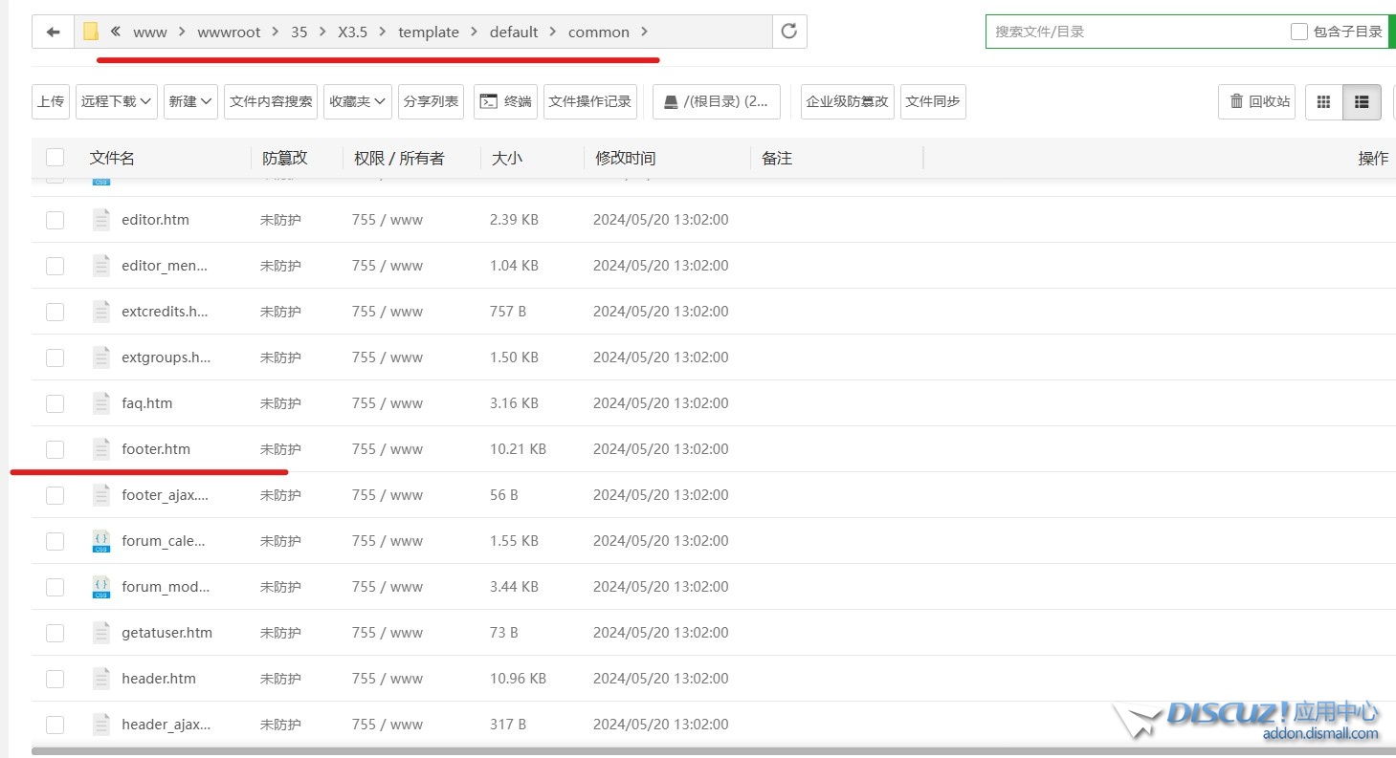
Task: Click the footer.htm file icon
Action: pyautogui.click(x=101, y=449)
